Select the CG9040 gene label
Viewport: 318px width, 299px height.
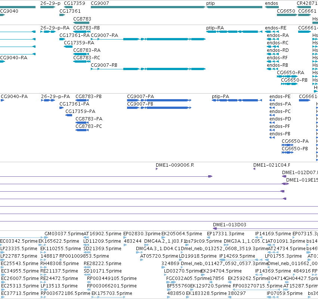tap(9, 11)
